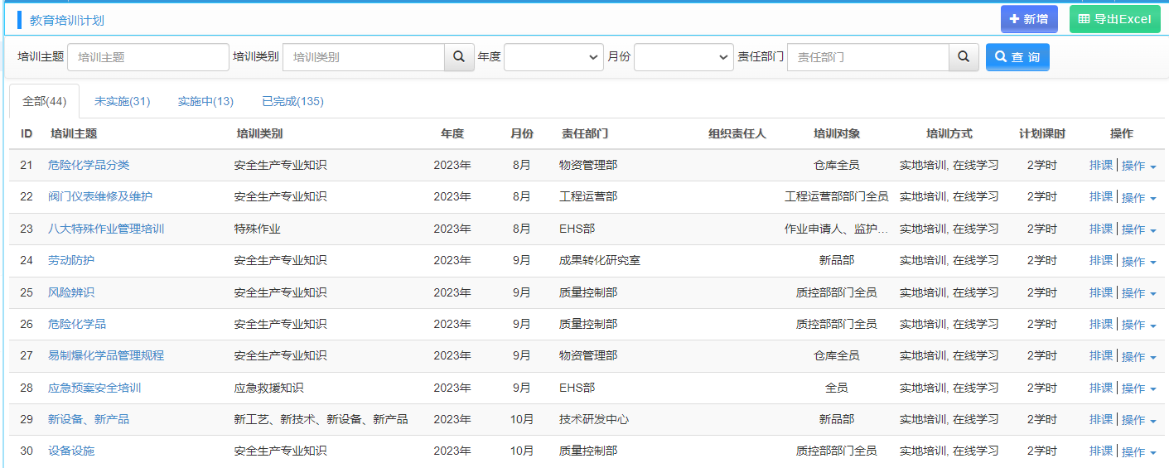Export the list with 导出Excel
Screen dimensions: 1169x468
click(x=1114, y=19)
